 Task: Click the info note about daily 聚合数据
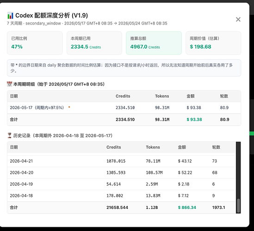point(124,68)
